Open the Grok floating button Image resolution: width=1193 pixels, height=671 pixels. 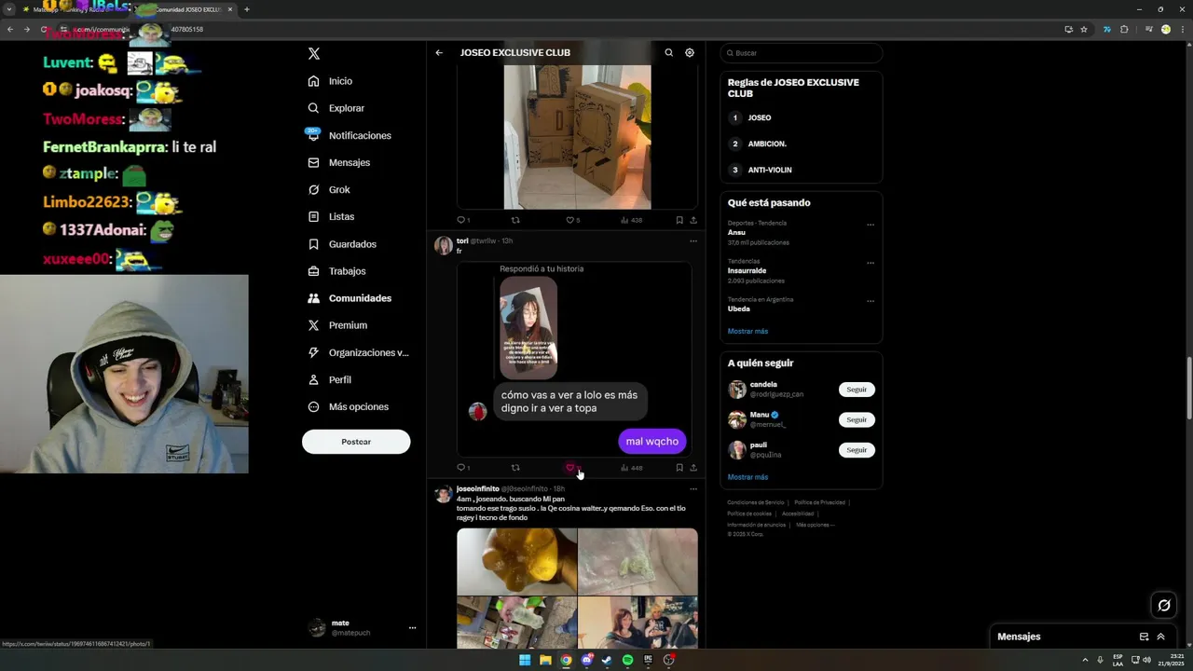tap(1164, 606)
